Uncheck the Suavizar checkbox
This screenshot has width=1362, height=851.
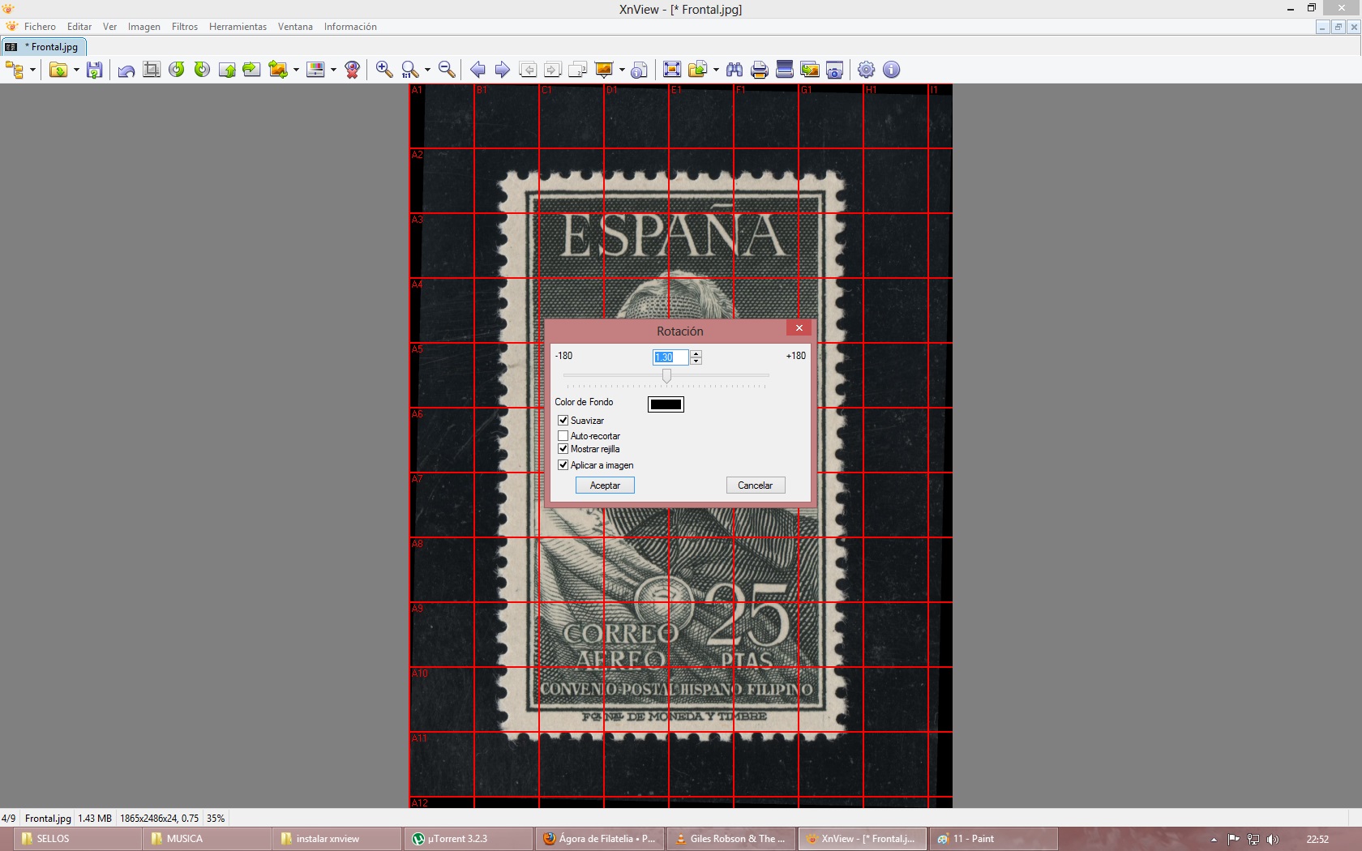[563, 421]
